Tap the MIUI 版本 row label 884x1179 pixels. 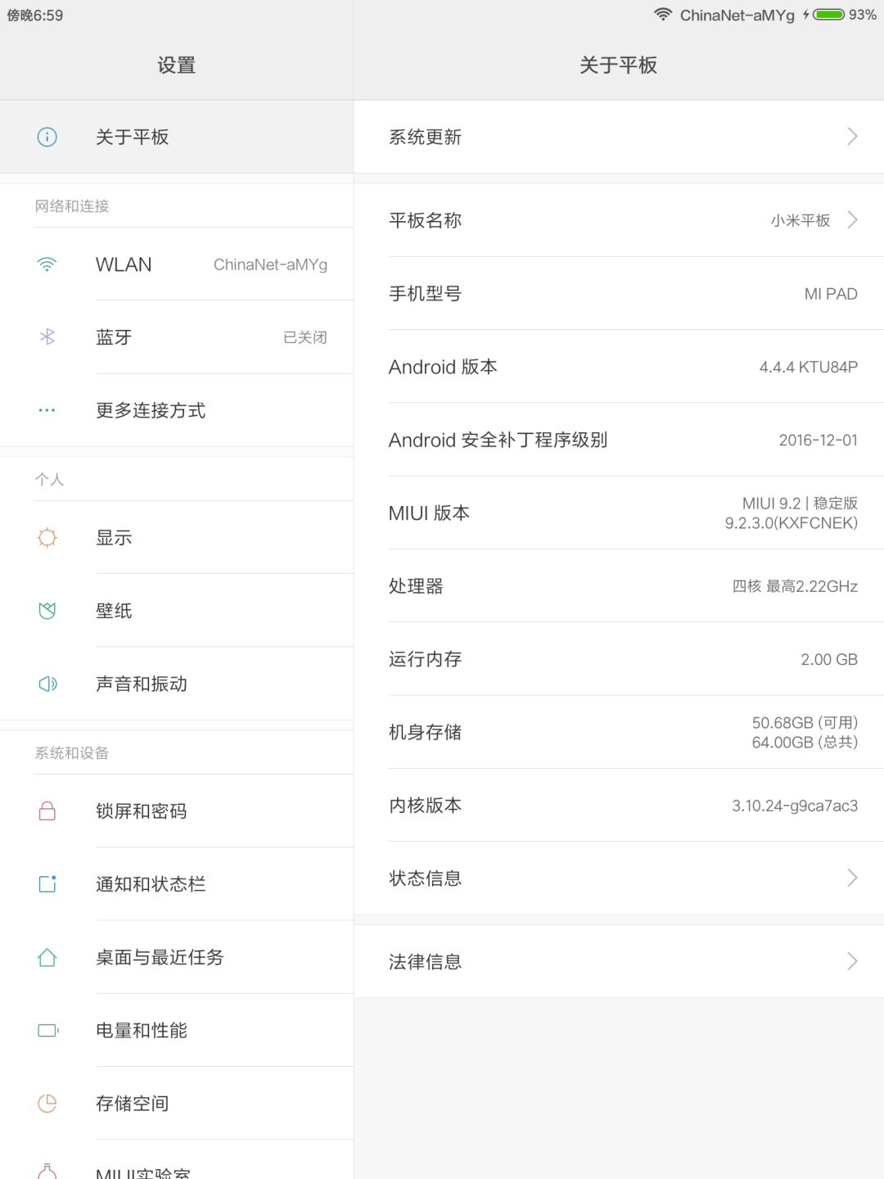pos(429,513)
